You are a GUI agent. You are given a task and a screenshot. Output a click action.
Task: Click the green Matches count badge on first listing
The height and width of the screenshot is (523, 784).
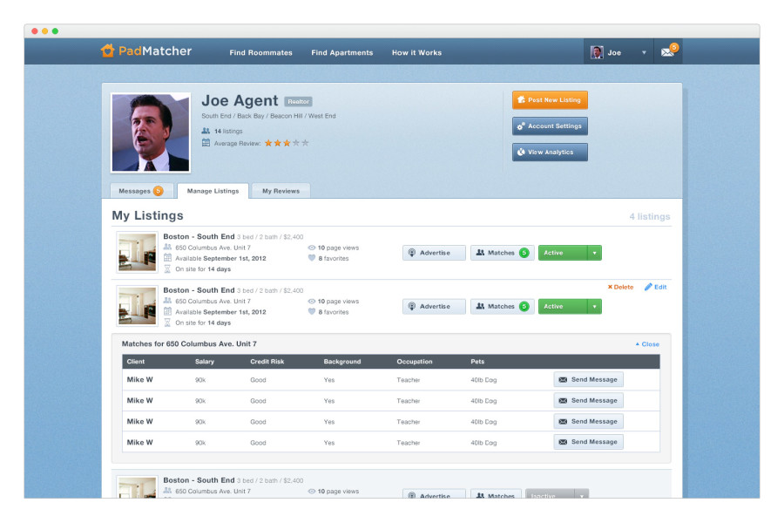(524, 253)
